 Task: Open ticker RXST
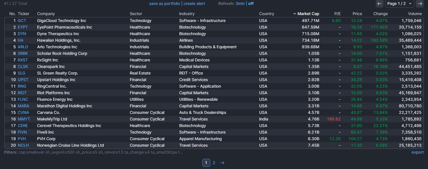pos(23,60)
